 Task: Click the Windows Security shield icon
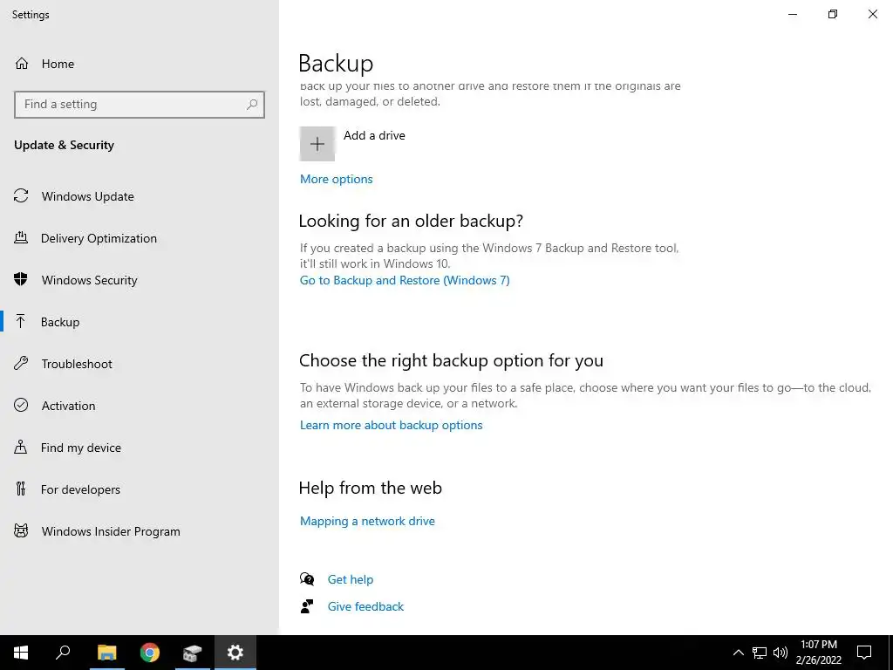coord(21,279)
